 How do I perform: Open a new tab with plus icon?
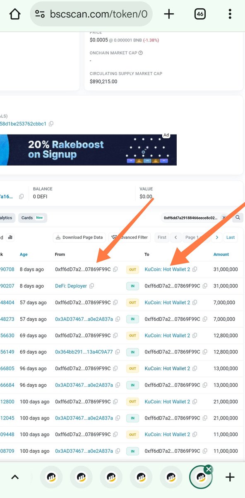pos(169,14)
